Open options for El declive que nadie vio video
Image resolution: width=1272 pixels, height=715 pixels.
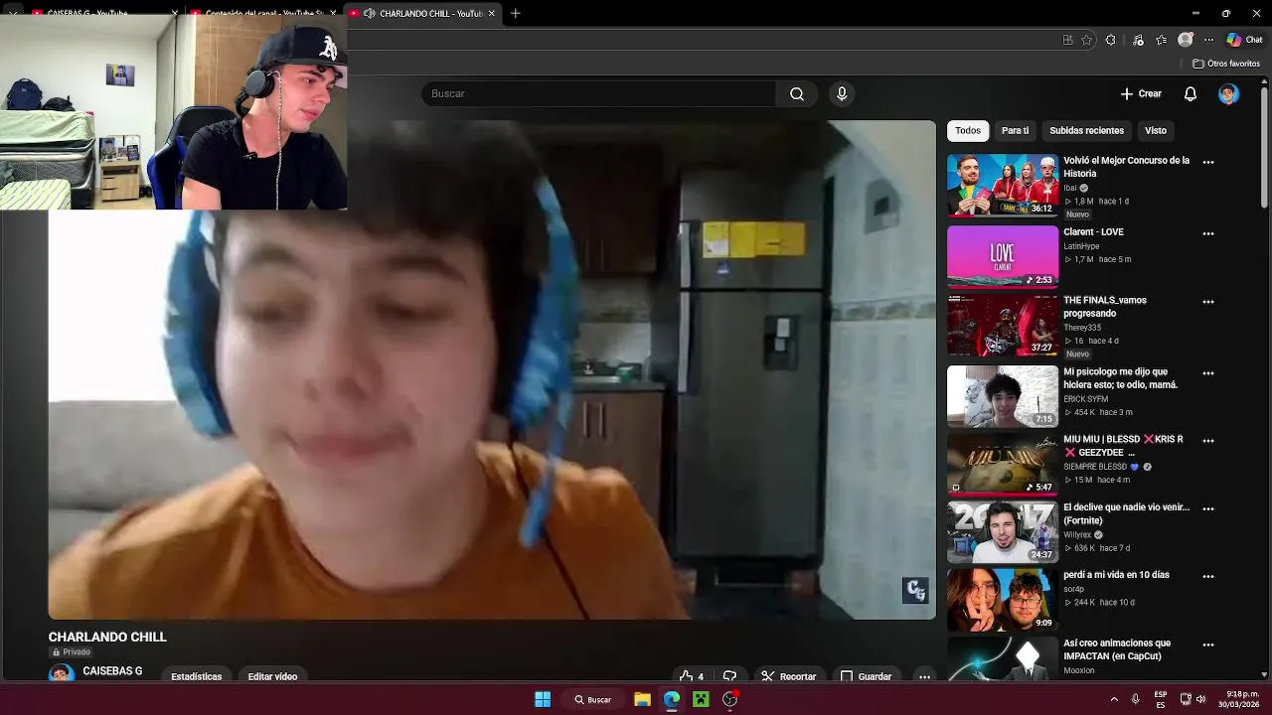1208,508
